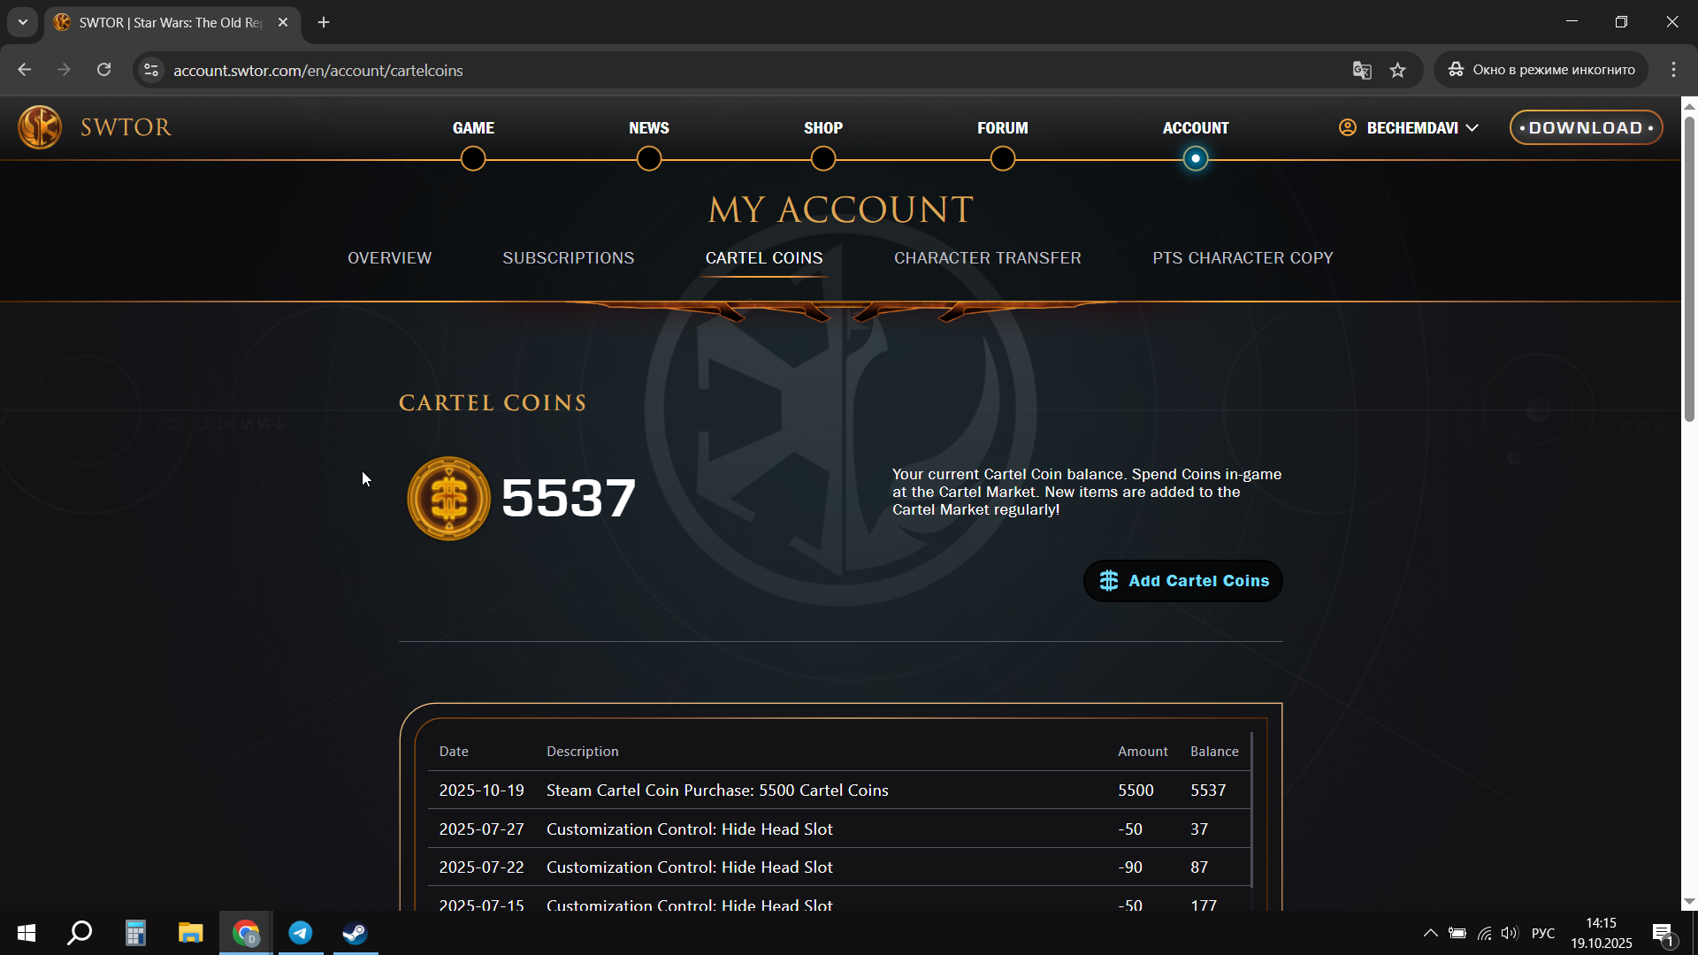Open the FORUM navigation link
The image size is (1698, 955).
point(1002,128)
